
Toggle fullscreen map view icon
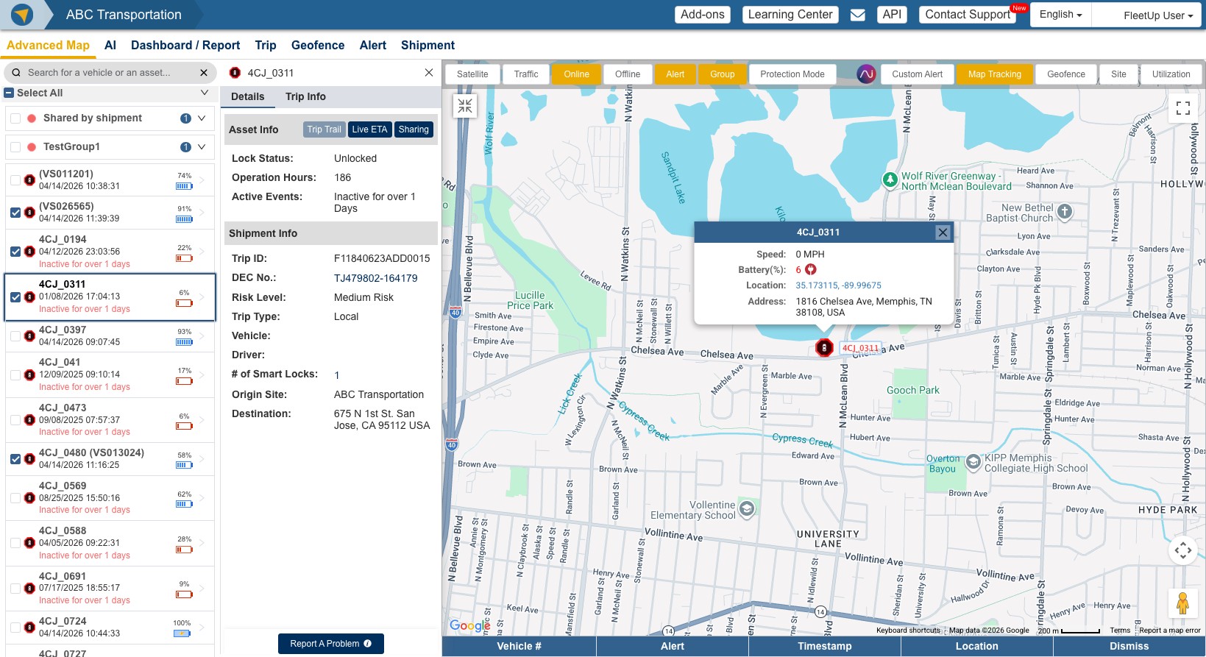[1183, 108]
